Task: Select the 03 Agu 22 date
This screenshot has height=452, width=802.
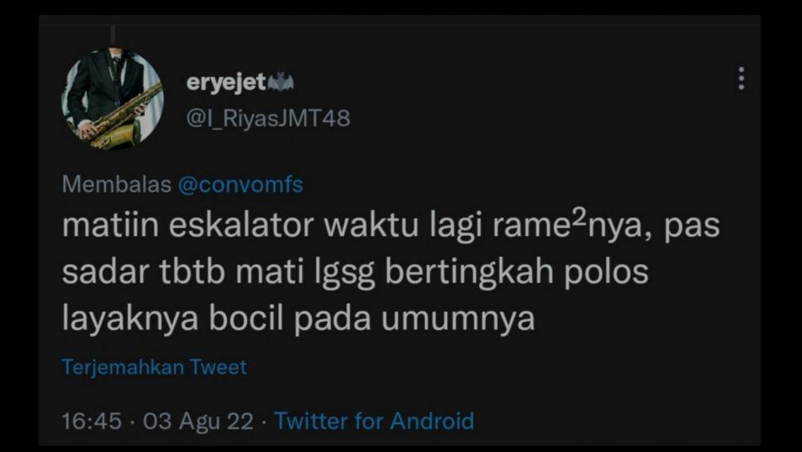Action: (198, 421)
